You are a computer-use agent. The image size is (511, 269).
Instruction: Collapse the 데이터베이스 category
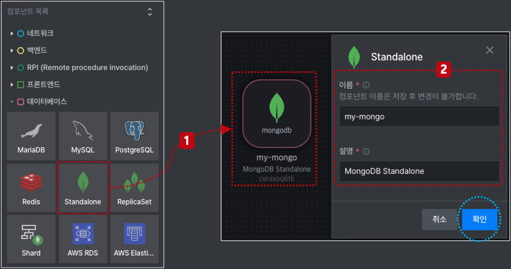click(x=12, y=102)
